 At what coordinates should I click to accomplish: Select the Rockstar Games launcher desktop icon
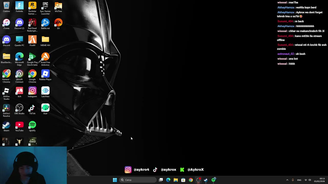(x=32, y=8)
